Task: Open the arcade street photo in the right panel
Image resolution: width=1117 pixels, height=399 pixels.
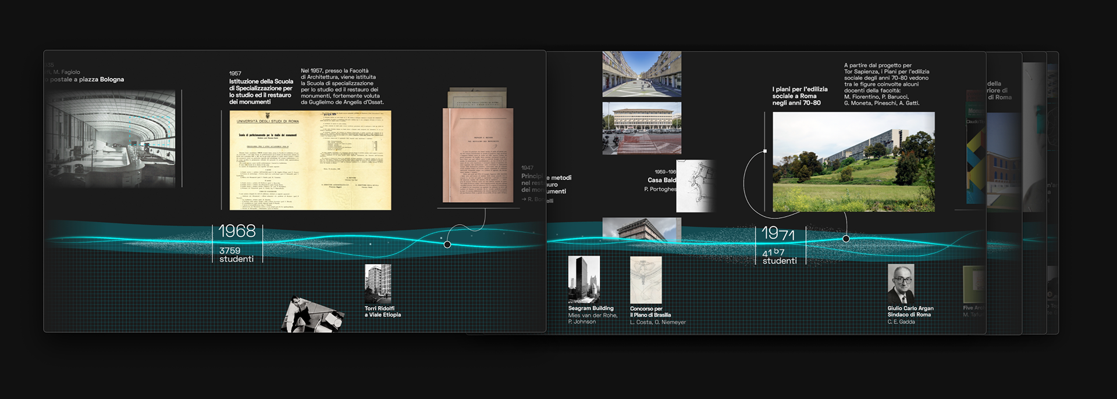Action: pos(642,74)
